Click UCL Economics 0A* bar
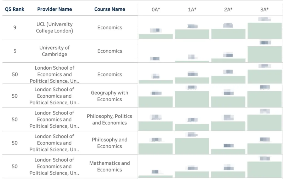283x179 pixels. [x=156, y=37]
